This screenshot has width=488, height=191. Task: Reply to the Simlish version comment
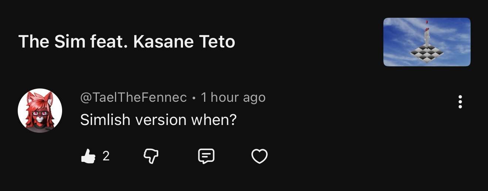click(206, 156)
